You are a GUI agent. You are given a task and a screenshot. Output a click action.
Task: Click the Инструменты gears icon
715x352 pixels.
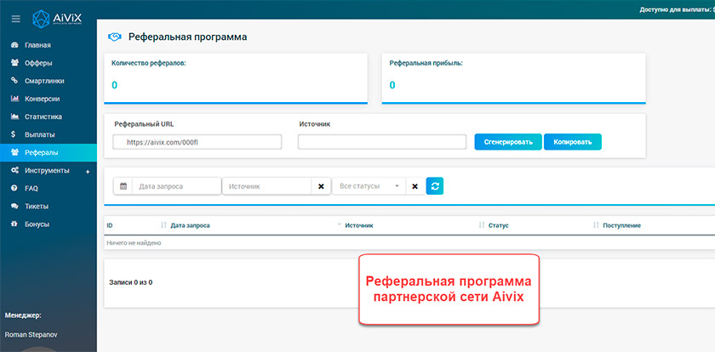tap(14, 170)
